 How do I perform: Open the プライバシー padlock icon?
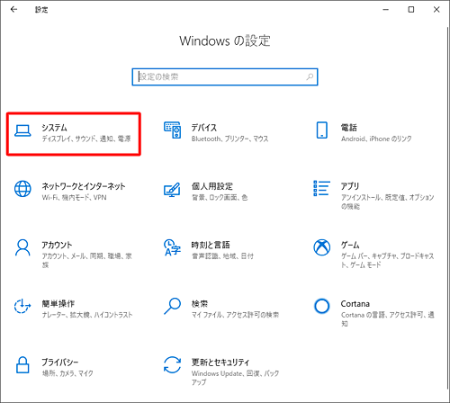[x=22, y=365]
